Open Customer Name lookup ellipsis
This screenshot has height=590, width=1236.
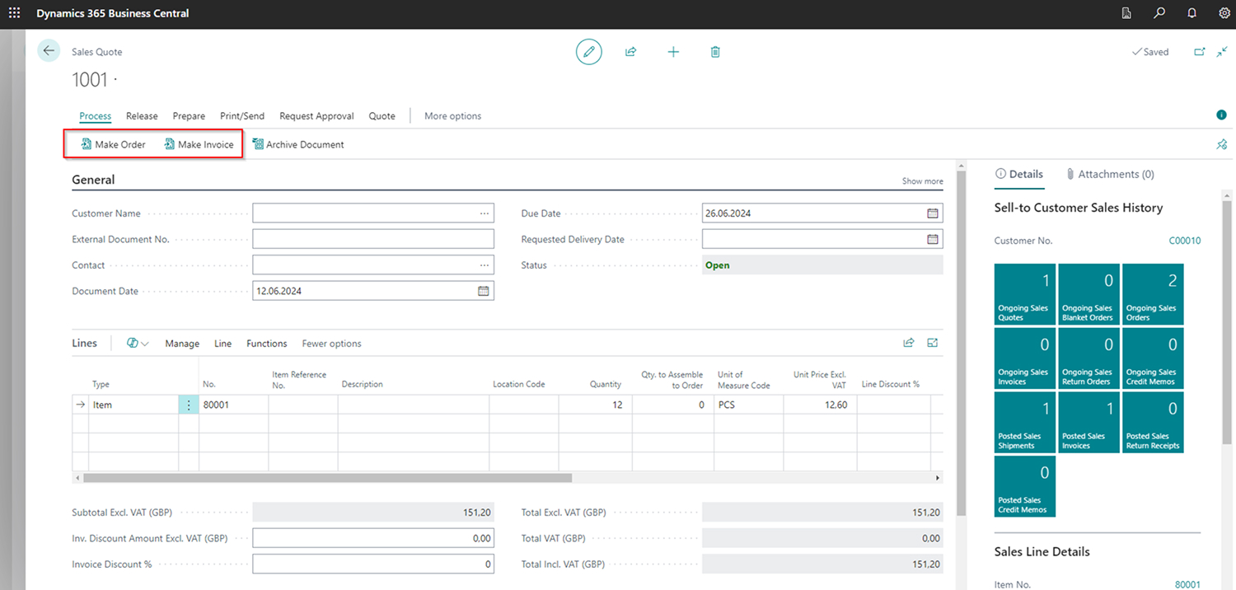coord(485,213)
